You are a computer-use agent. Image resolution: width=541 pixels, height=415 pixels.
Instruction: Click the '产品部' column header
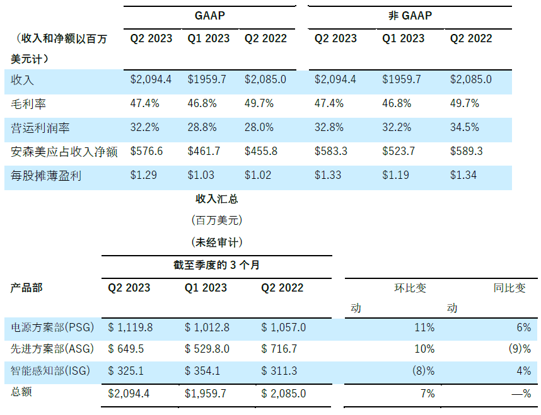coord(26,288)
